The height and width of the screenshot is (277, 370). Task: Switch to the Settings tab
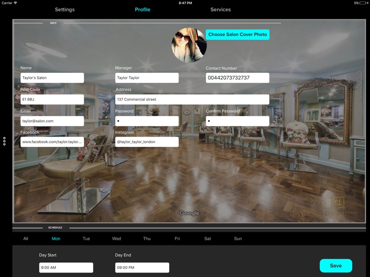pyautogui.click(x=65, y=10)
